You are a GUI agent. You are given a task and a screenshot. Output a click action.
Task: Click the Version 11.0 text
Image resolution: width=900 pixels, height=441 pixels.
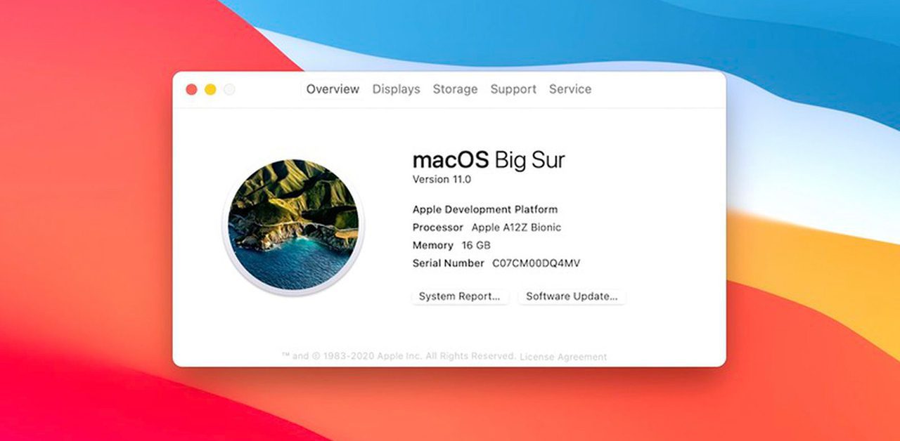click(442, 179)
